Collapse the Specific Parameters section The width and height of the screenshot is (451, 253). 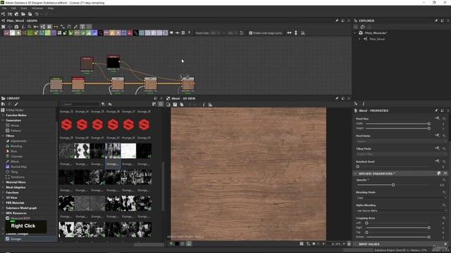click(356, 174)
